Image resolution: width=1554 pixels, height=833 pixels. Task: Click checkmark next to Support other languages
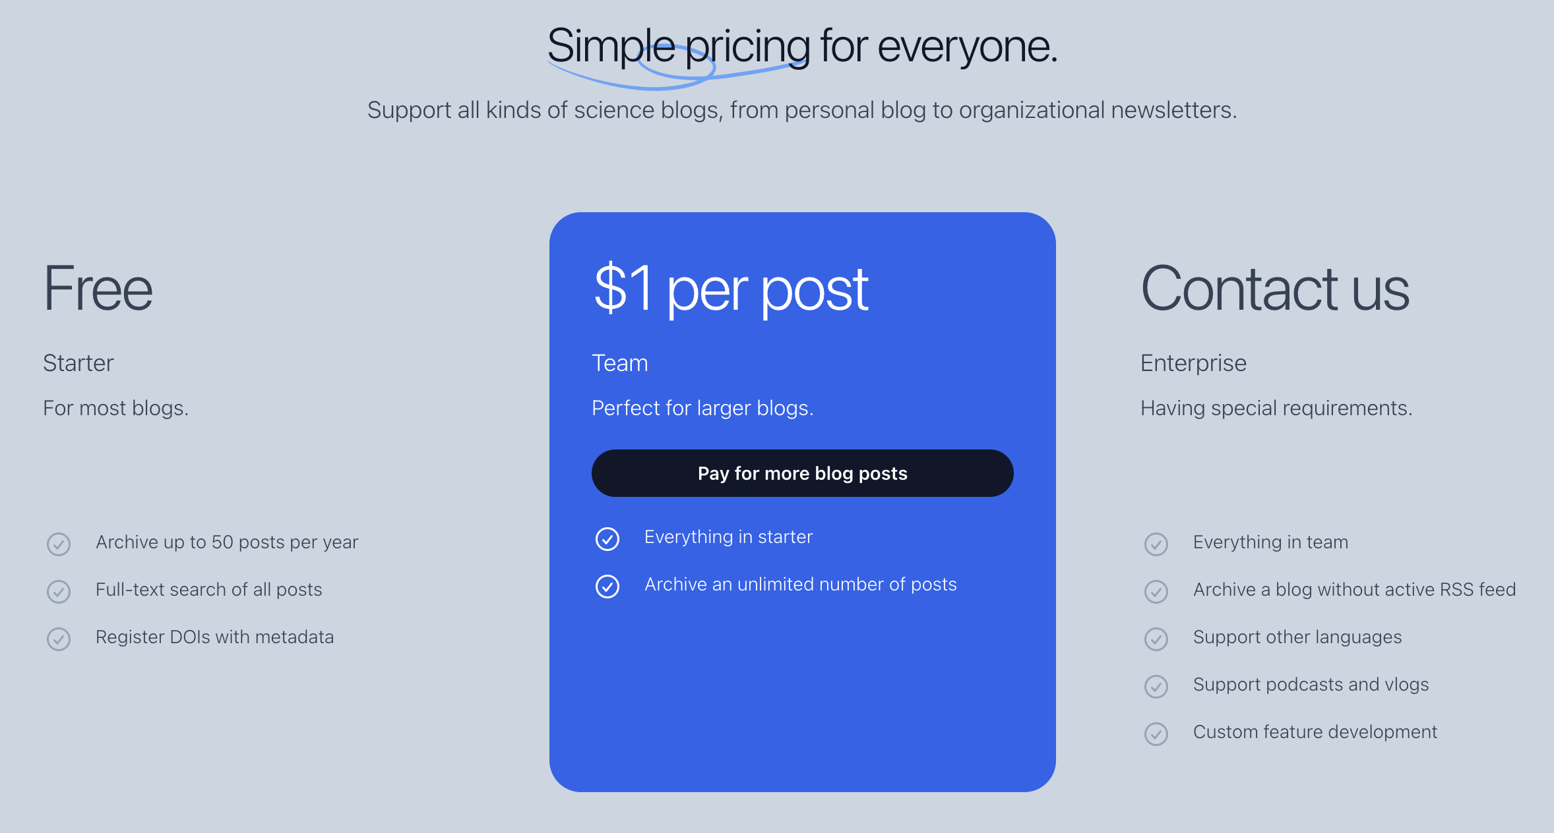(1156, 639)
